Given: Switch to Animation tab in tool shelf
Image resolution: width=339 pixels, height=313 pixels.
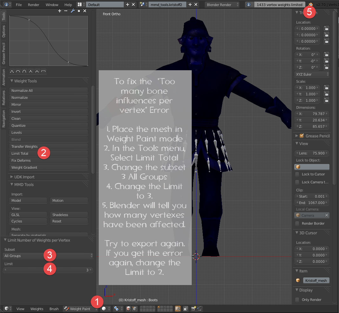Looking at the screenshot, I should pos(3,77).
